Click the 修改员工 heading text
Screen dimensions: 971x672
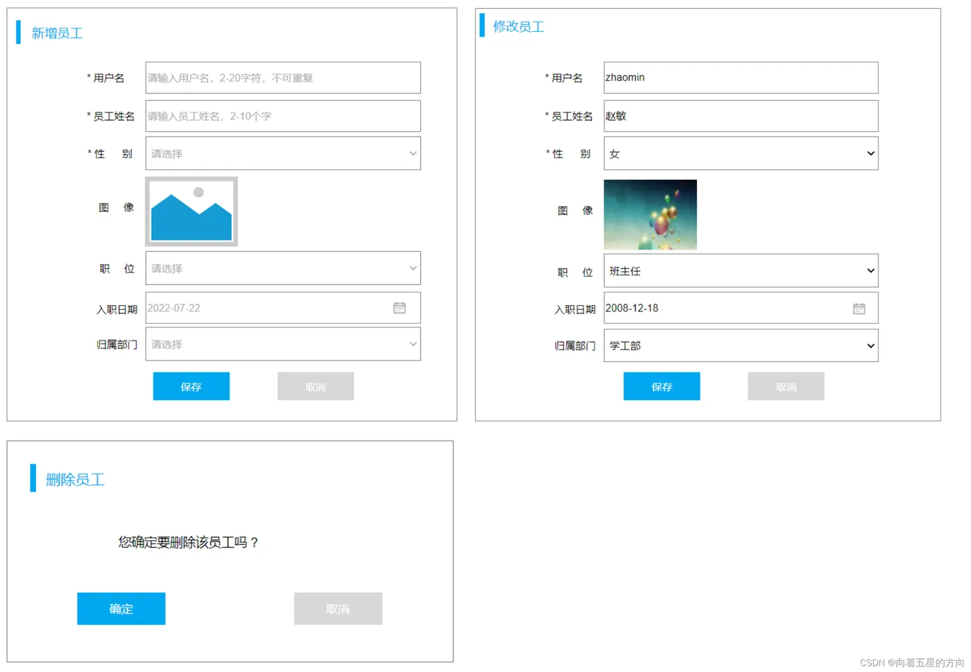coord(519,26)
